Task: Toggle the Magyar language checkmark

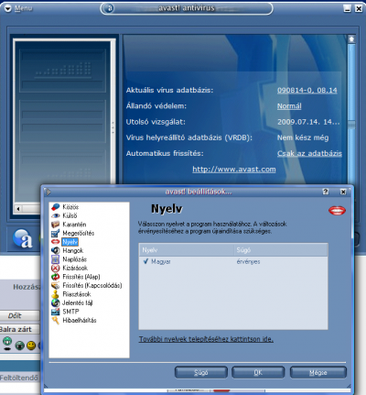Action: [x=145, y=261]
